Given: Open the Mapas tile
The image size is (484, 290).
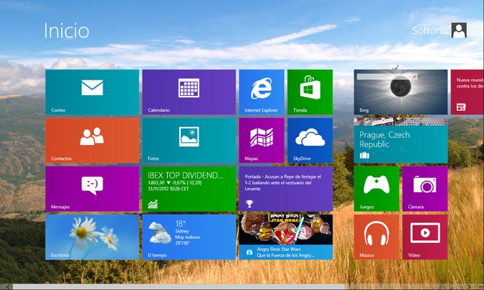Looking at the screenshot, I should [261, 141].
